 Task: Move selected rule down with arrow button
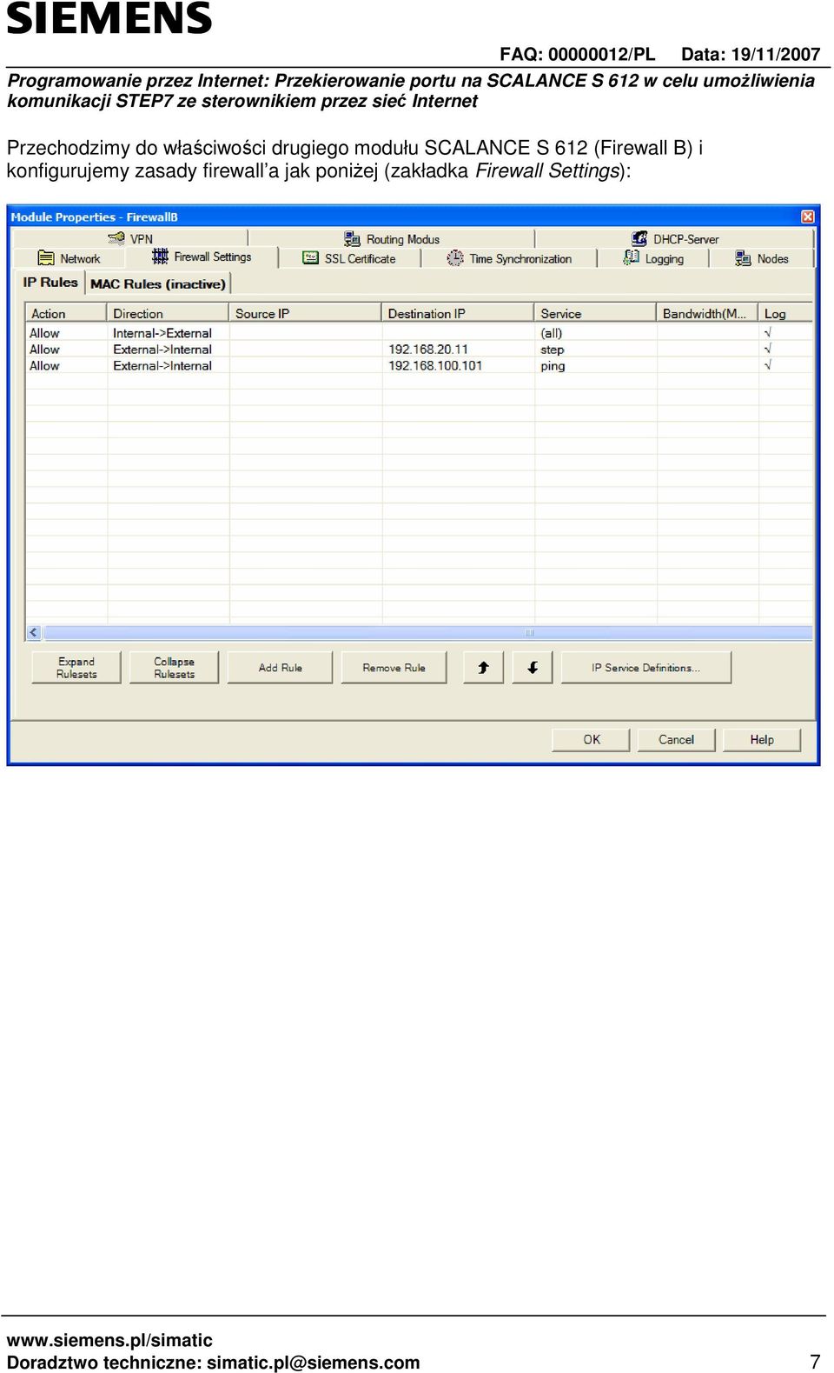coord(533,668)
